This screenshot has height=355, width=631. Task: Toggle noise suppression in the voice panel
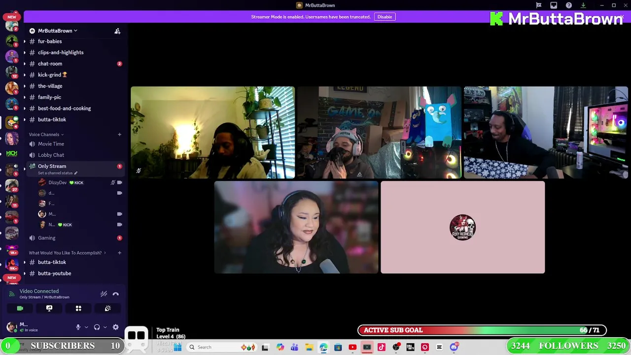click(104, 294)
